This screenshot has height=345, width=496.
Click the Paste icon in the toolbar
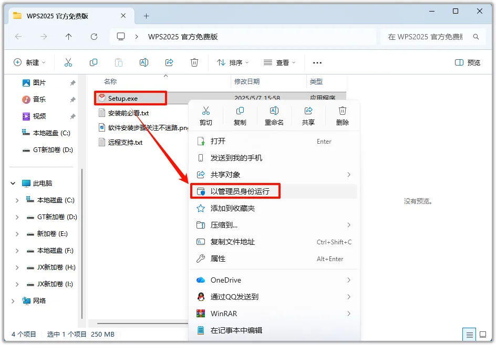(x=119, y=62)
